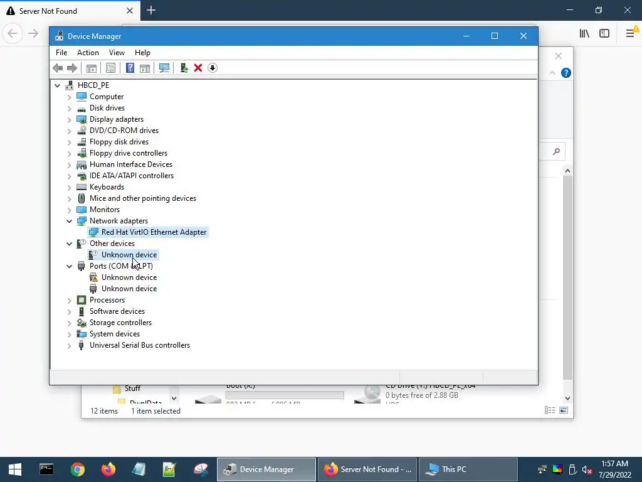
Task: Click the ribbon collapse chevron in This PC
Action: tap(552, 73)
